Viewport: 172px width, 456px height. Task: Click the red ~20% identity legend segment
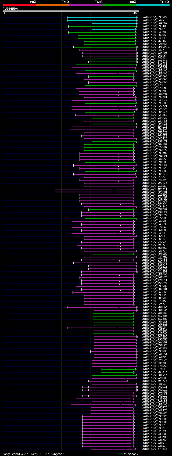pos(19,5)
